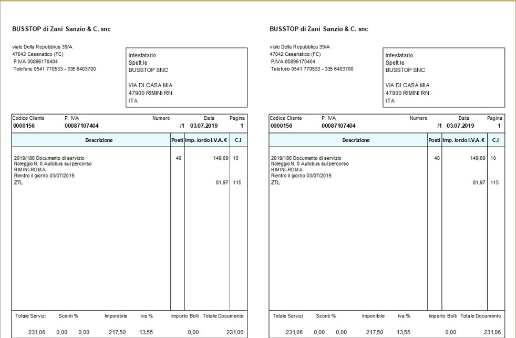Image resolution: width=516 pixels, height=338 pixels.
Task: Click 'Sconti %' label in right copy
Action: (326, 316)
